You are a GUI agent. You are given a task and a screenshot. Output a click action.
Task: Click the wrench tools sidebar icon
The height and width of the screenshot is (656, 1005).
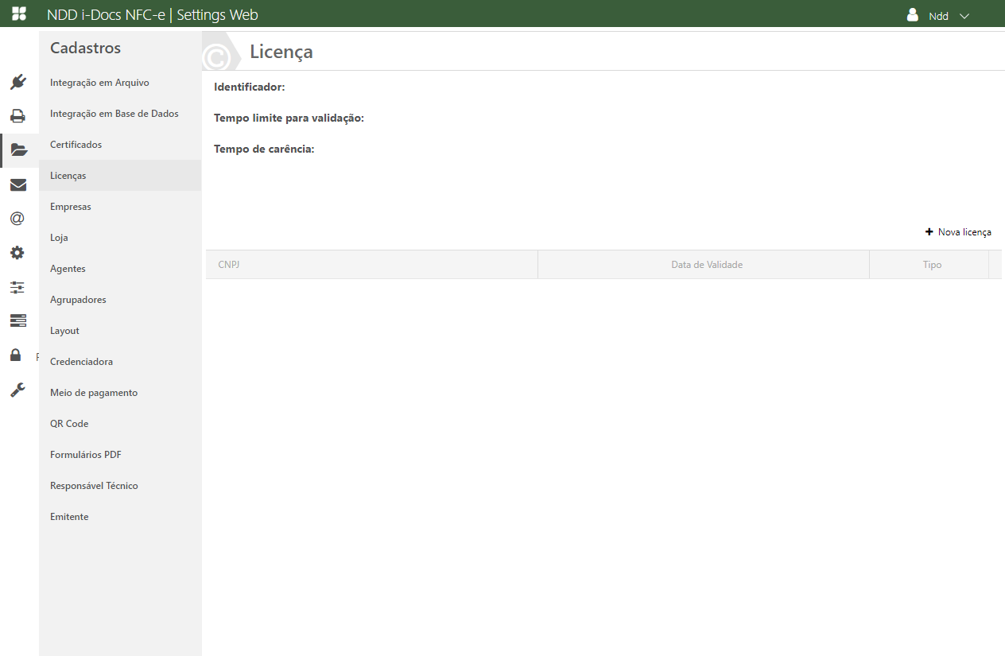point(17,390)
